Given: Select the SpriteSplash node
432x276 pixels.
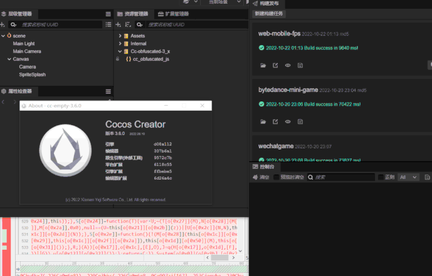Looking at the screenshot, I should (x=32, y=74).
